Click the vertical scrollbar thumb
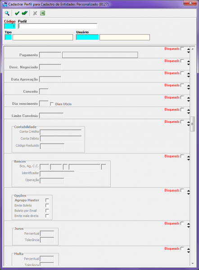This screenshot has width=199, height=270. pyautogui.click(x=192, y=124)
